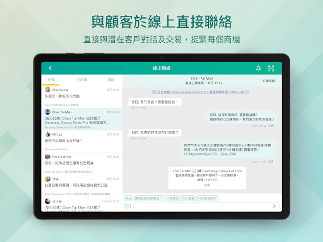The width and height of the screenshot is (323, 242).
Task: Tap the store address reply bubble
Action: coord(228,150)
